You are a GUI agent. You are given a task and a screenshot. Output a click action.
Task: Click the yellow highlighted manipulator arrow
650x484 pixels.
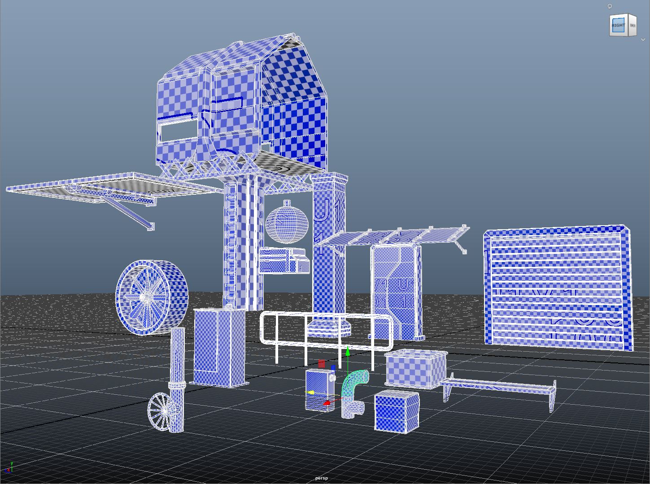point(310,392)
